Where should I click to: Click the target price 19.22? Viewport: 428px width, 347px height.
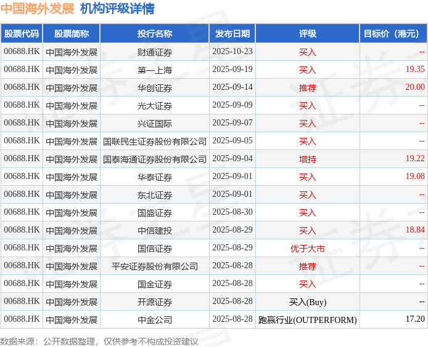(415, 159)
